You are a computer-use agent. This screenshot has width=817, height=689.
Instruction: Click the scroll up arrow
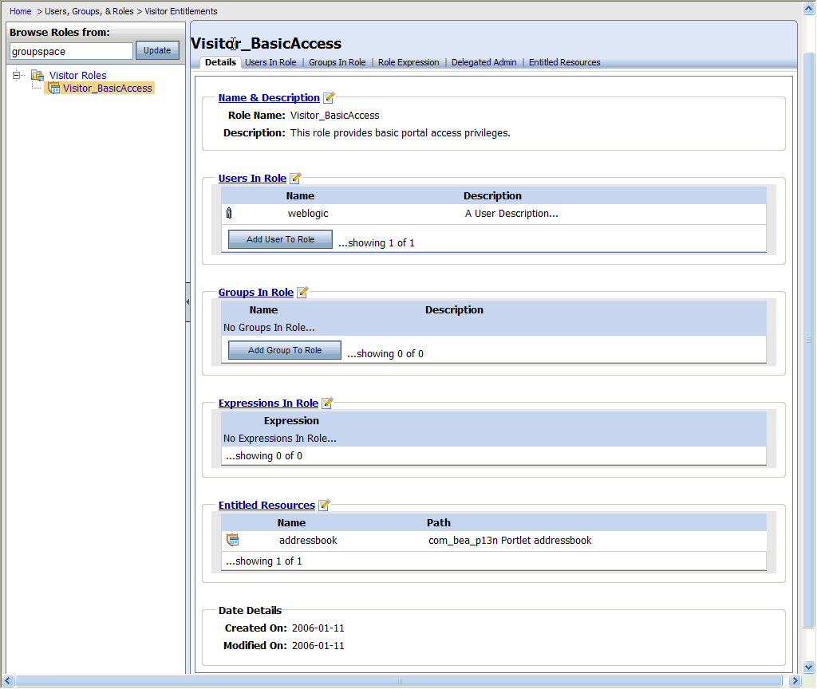tap(808, 8)
